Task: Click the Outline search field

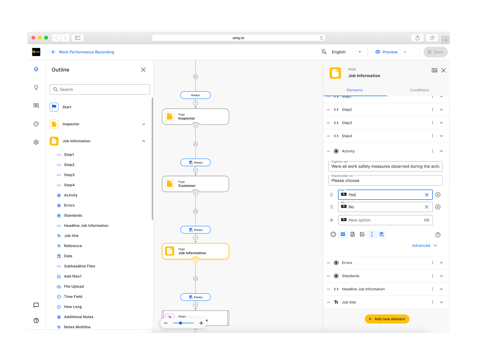Action: (x=100, y=89)
